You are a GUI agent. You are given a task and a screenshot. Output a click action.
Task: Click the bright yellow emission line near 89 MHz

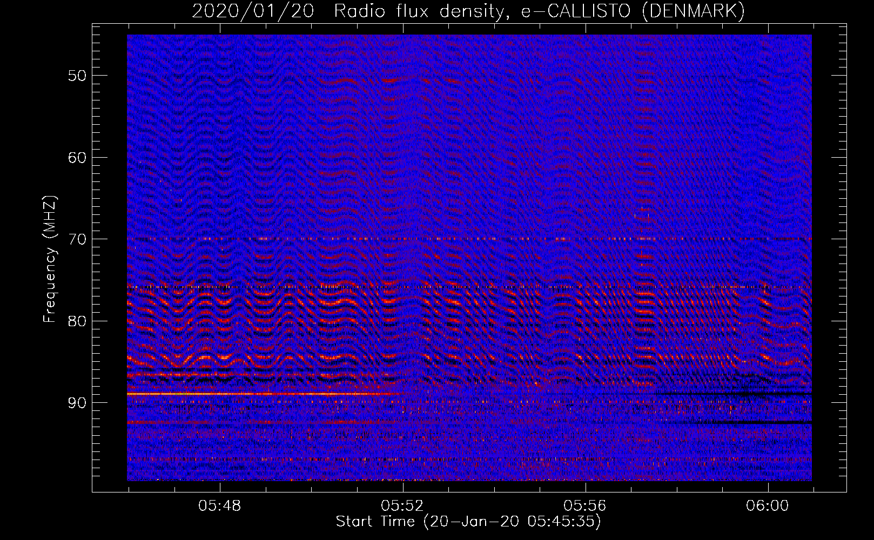pyautogui.click(x=265, y=394)
